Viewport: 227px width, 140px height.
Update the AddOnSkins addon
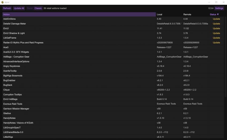(216, 19)
